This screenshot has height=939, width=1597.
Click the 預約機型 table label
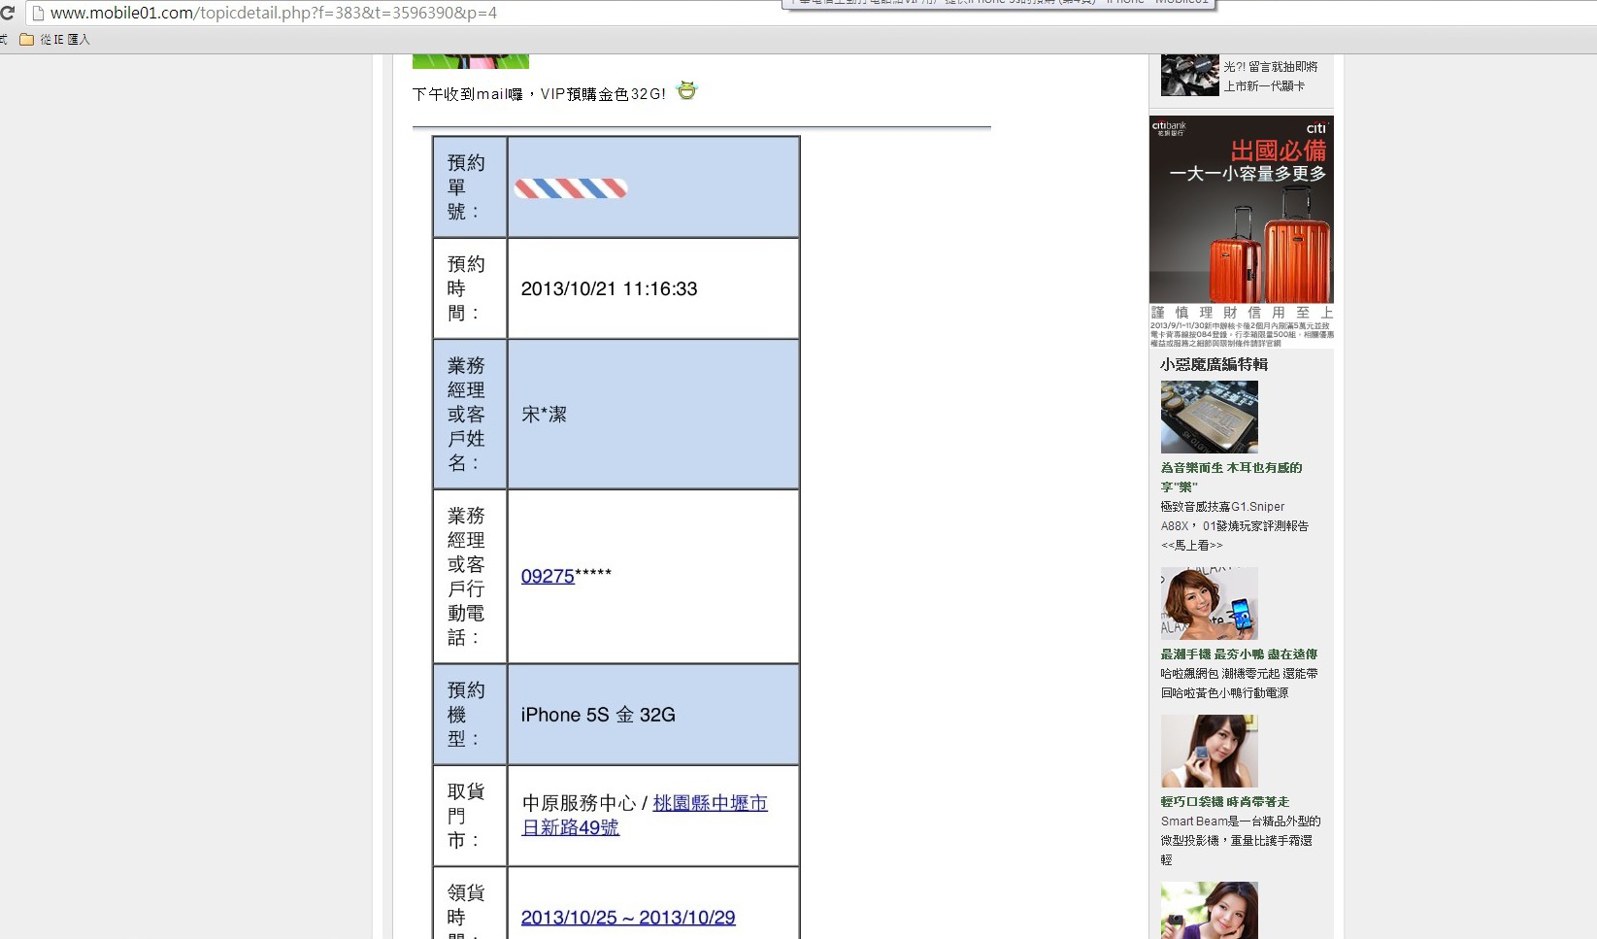click(x=466, y=715)
